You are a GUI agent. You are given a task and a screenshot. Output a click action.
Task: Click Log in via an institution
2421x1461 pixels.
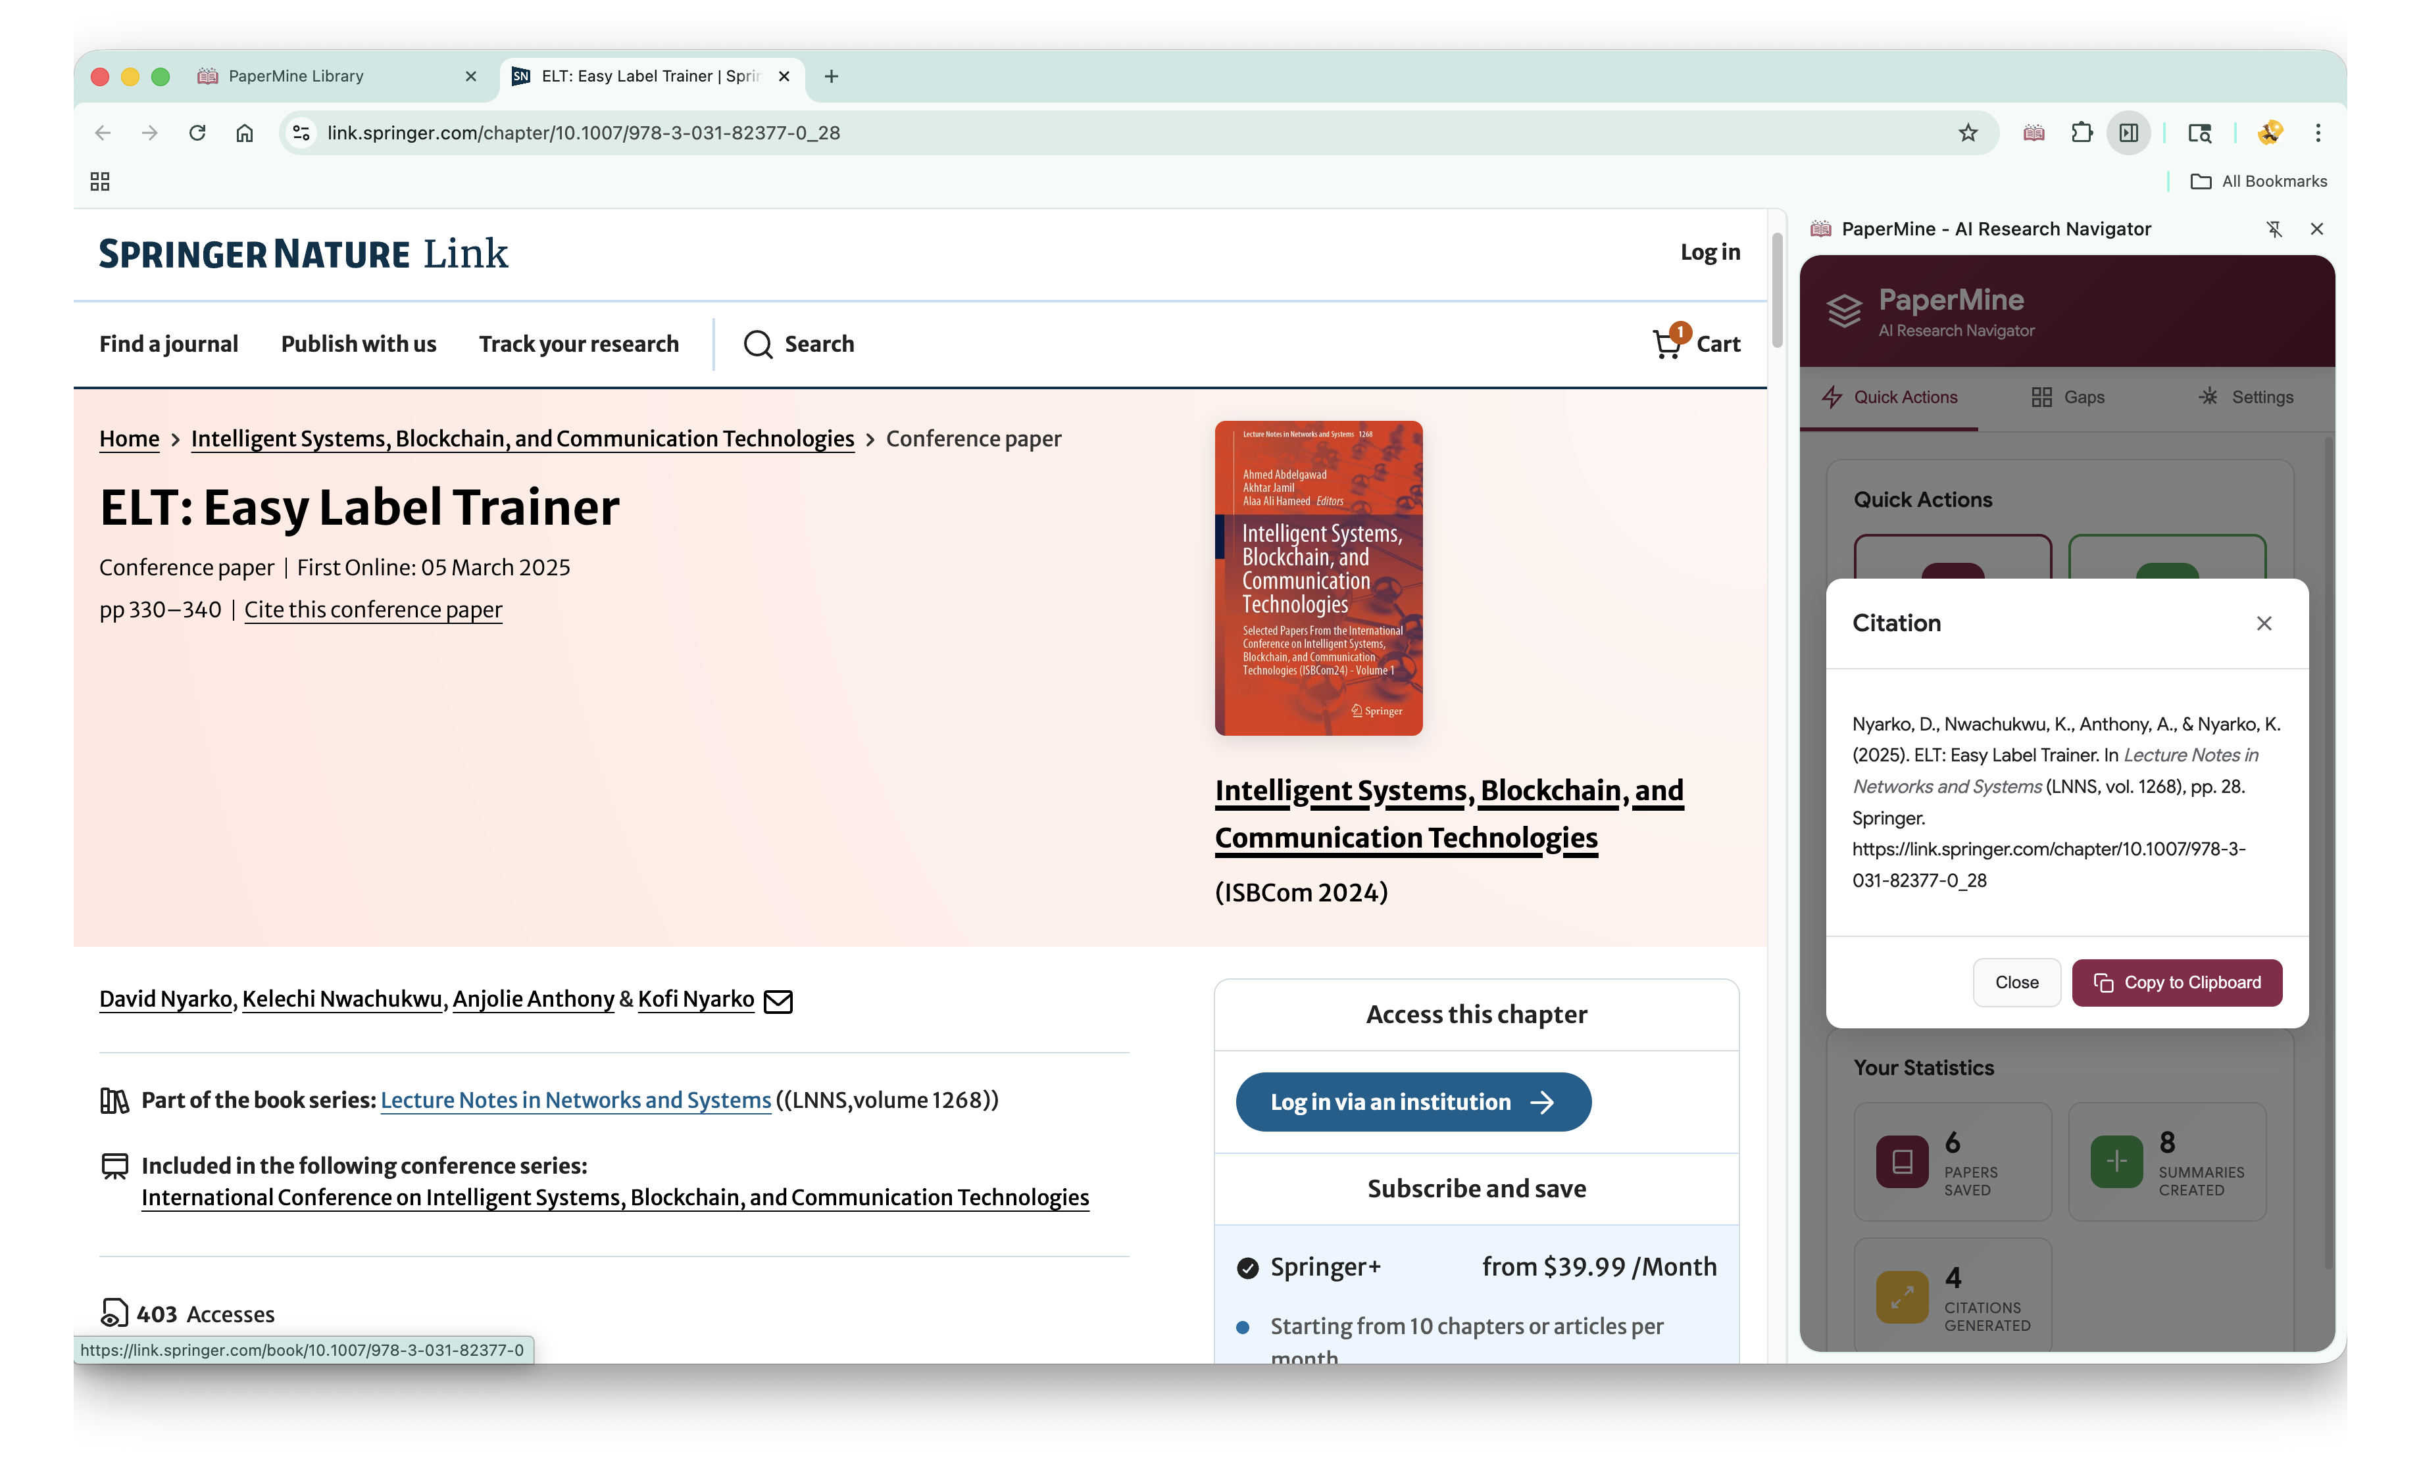[1413, 1101]
